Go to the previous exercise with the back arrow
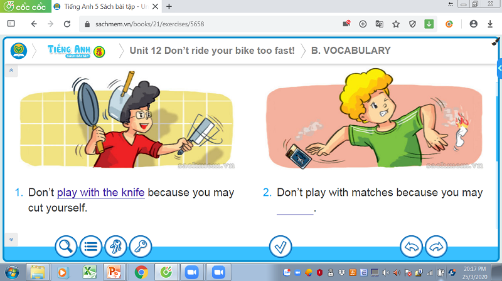 click(412, 247)
